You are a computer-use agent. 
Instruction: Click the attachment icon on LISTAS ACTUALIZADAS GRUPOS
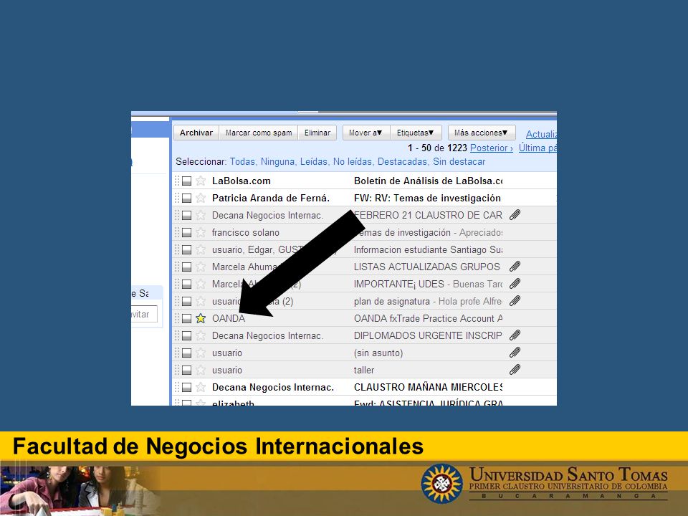pos(515,267)
